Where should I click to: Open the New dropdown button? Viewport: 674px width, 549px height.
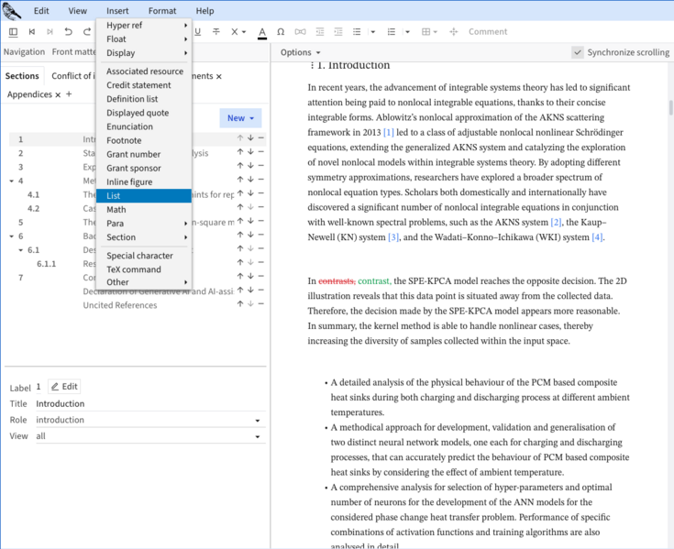point(240,118)
